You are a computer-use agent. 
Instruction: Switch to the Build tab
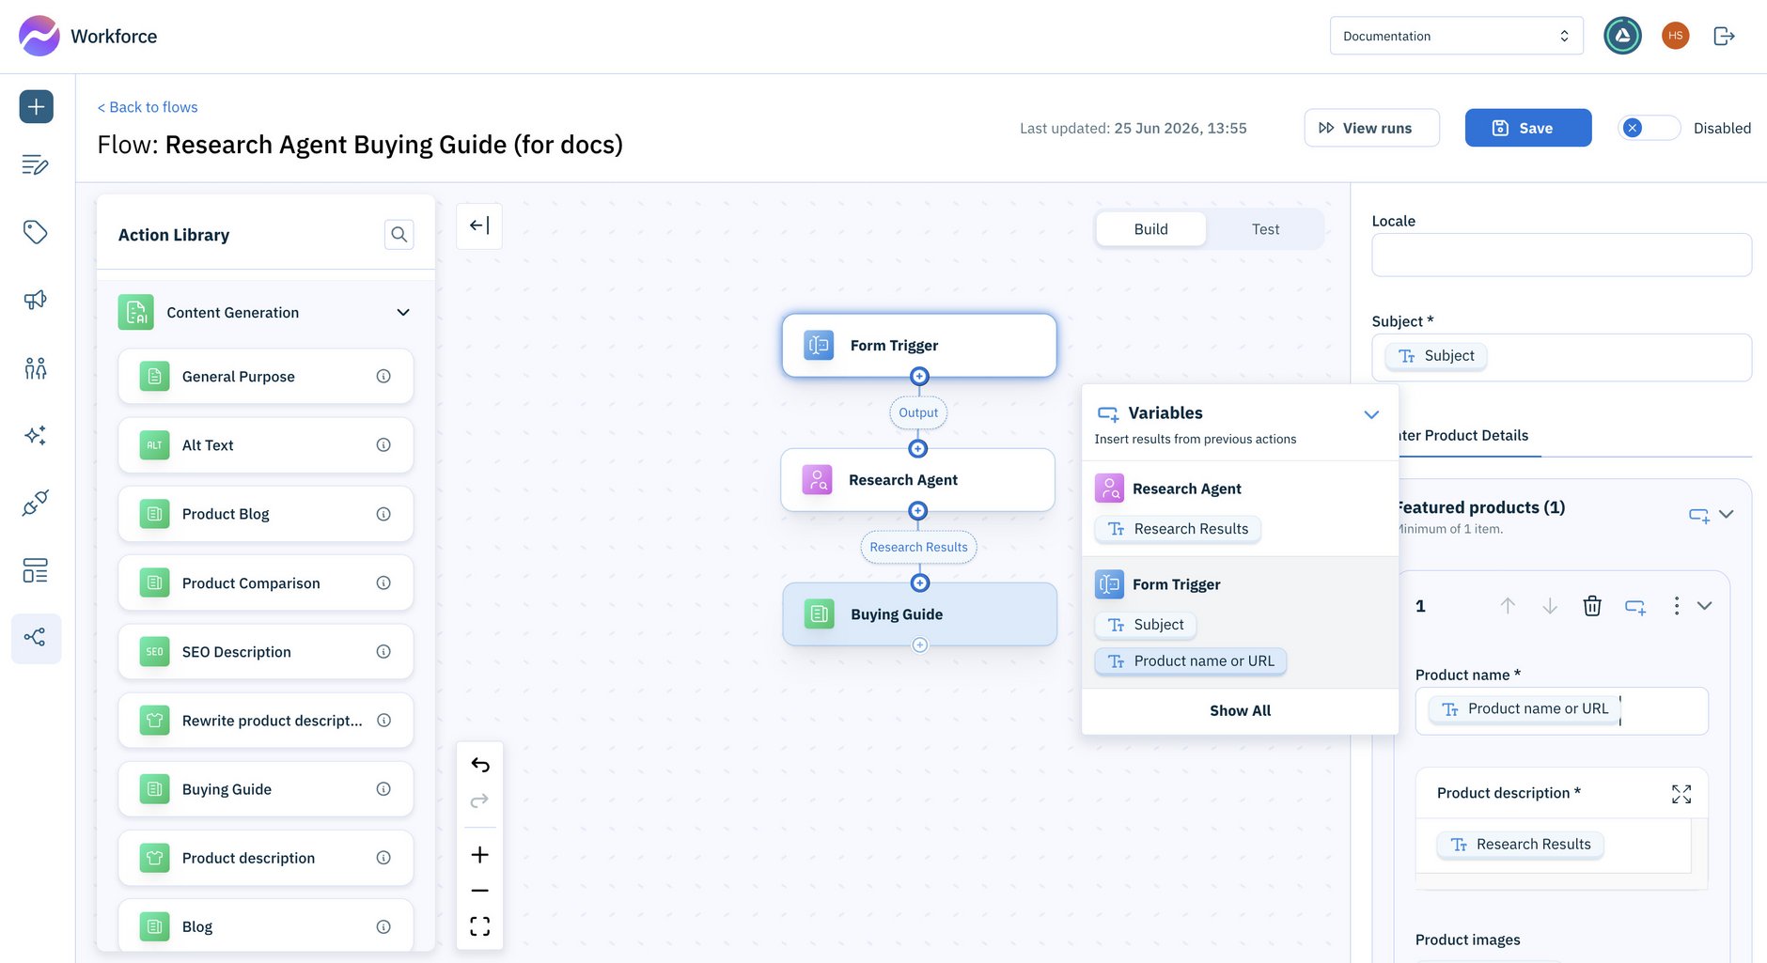click(x=1150, y=229)
